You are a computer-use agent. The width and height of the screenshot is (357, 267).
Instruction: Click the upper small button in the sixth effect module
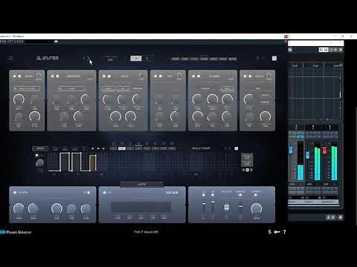[x=265, y=96]
